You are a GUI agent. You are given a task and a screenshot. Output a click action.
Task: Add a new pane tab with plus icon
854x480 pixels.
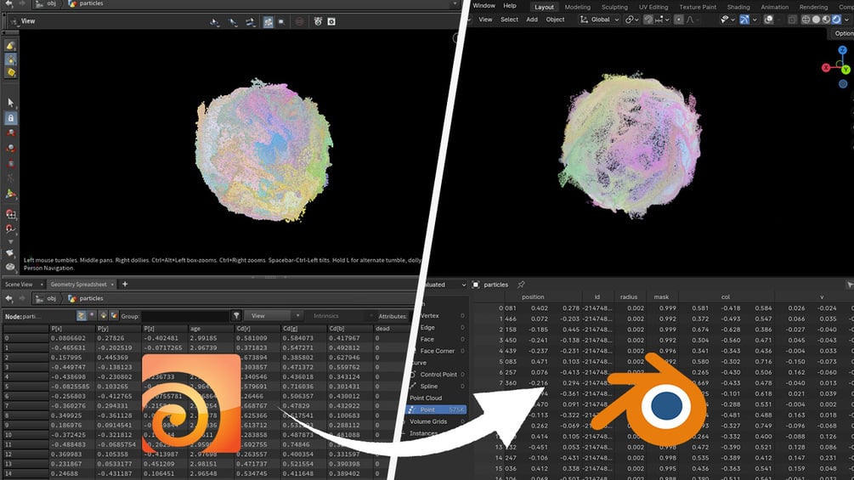pos(125,284)
